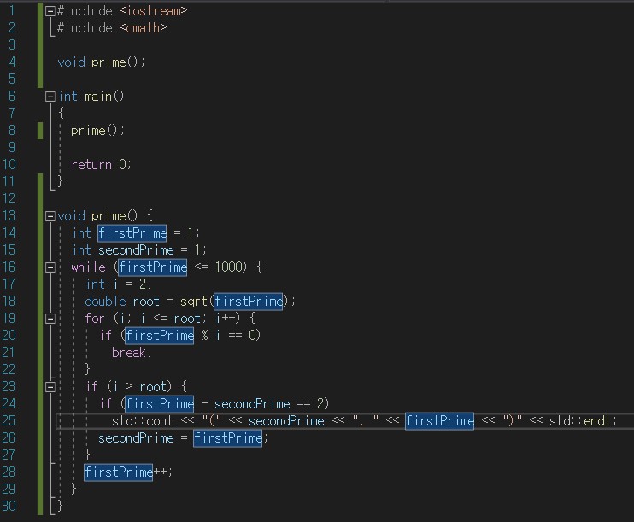The width and height of the screenshot is (634, 522).
Task: Click the closing brace on line 30
Action: (x=61, y=506)
